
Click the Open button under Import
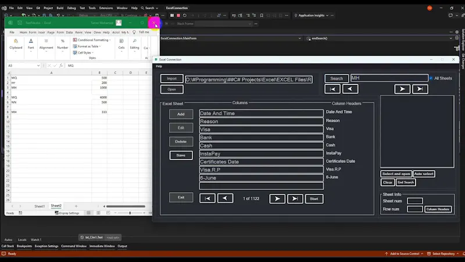[x=171, y=89]
